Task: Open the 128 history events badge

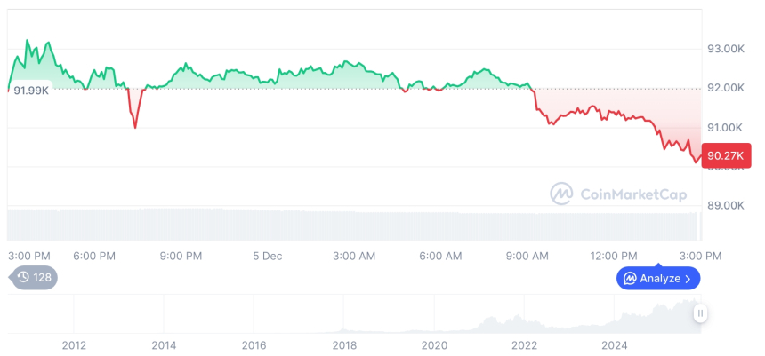Action: click(34, 277)
